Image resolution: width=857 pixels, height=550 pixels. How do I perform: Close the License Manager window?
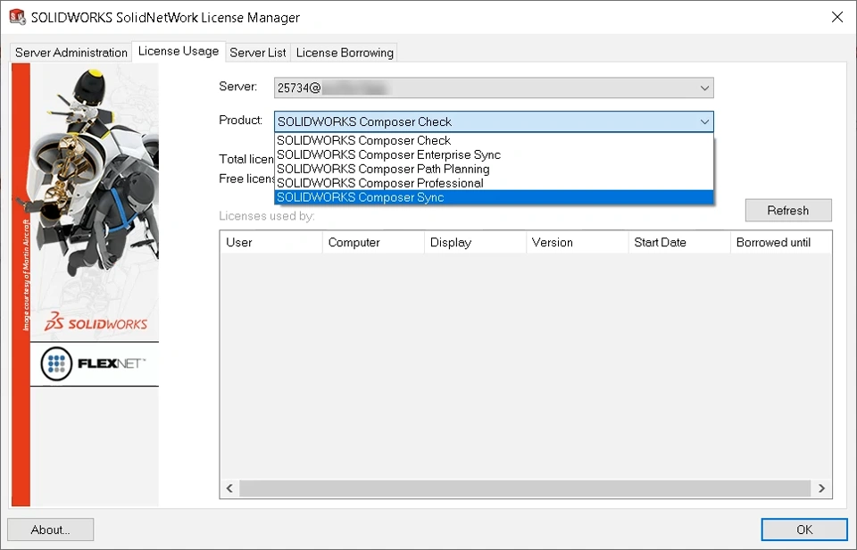(x=836, y=17)
